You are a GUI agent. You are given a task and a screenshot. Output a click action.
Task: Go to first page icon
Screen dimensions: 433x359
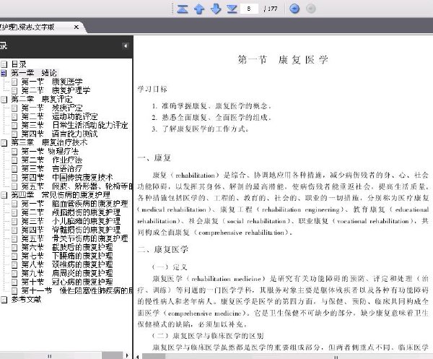[183, 9]
